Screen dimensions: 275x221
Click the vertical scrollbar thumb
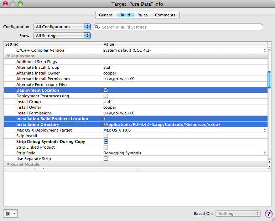[x=269, y=80]
